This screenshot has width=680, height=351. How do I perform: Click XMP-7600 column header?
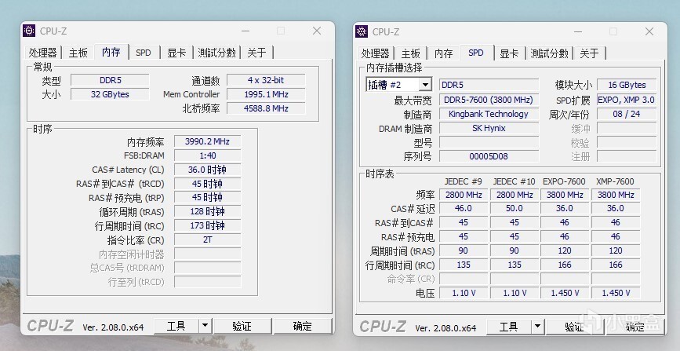point(616,181)
